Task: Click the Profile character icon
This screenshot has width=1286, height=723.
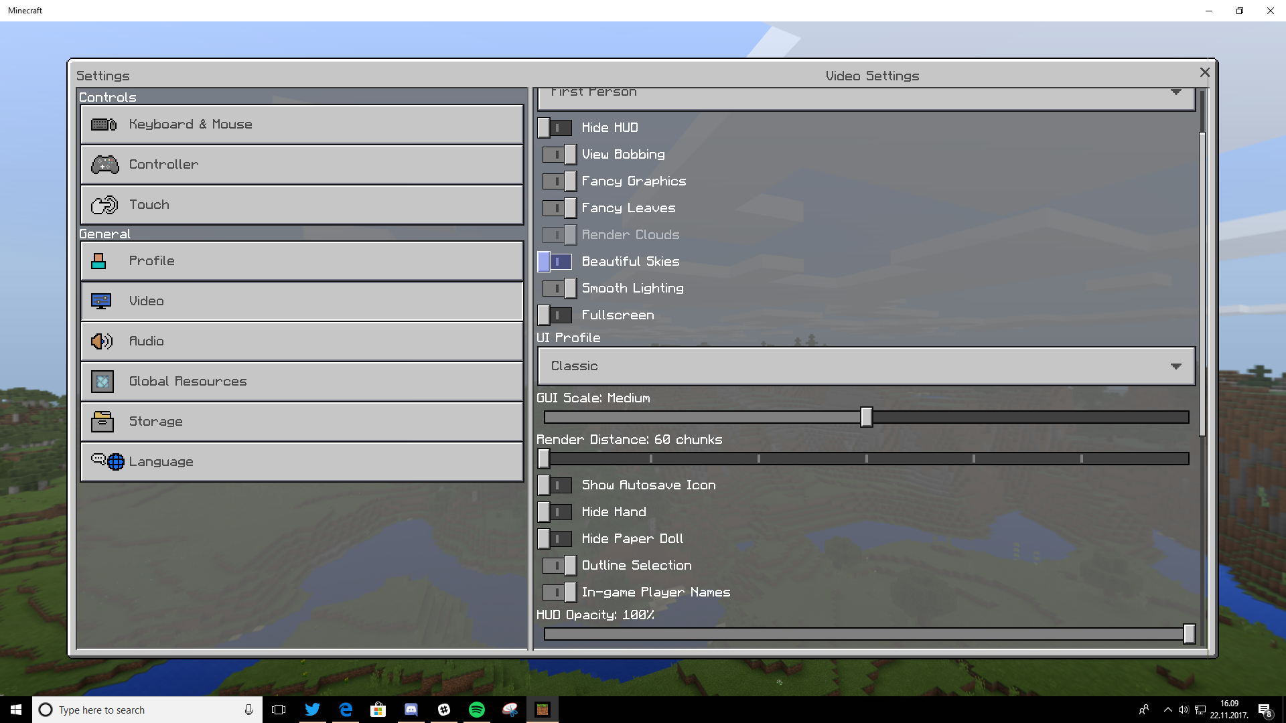Action: (x=98, y=261)
